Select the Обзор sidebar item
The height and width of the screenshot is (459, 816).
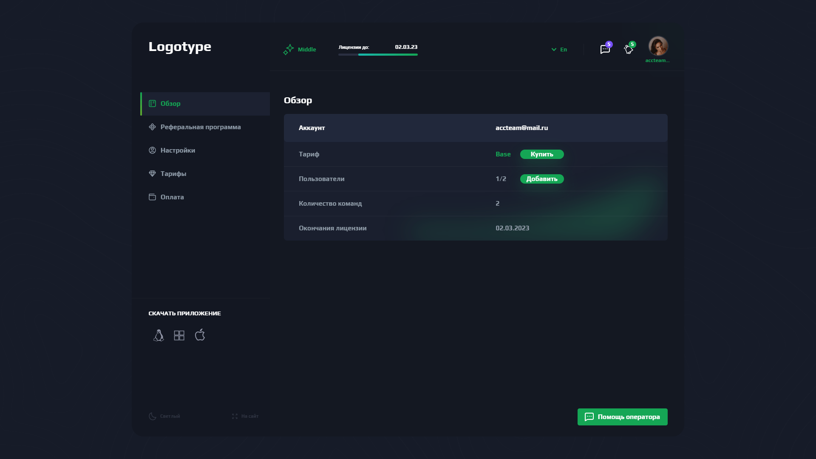pyautogui.click(x=205, y=104)
